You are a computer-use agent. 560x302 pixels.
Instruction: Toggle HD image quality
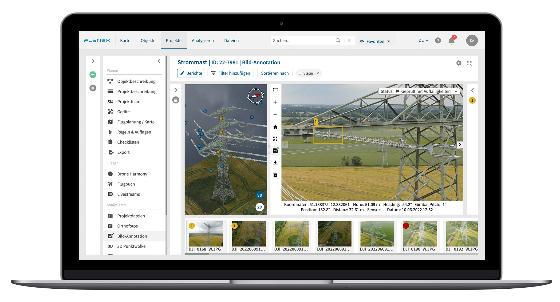point(275,150)
